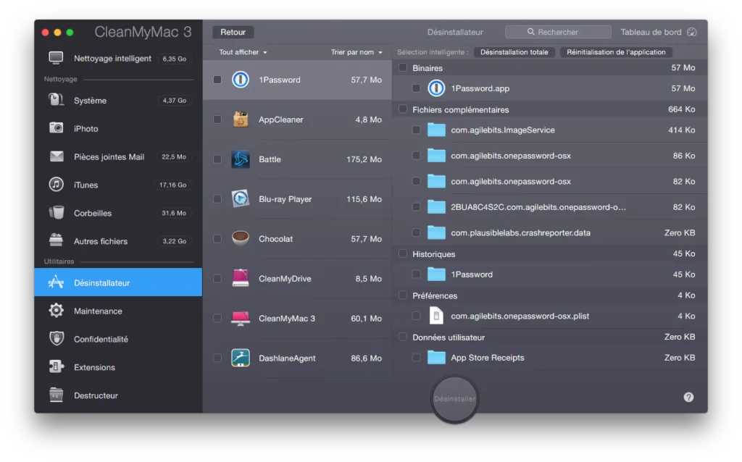Click 2BUA8C4S2C.com.agilebits.onepassword entry
The width and height of the screenshot is (742, 462).
[538, 206]
